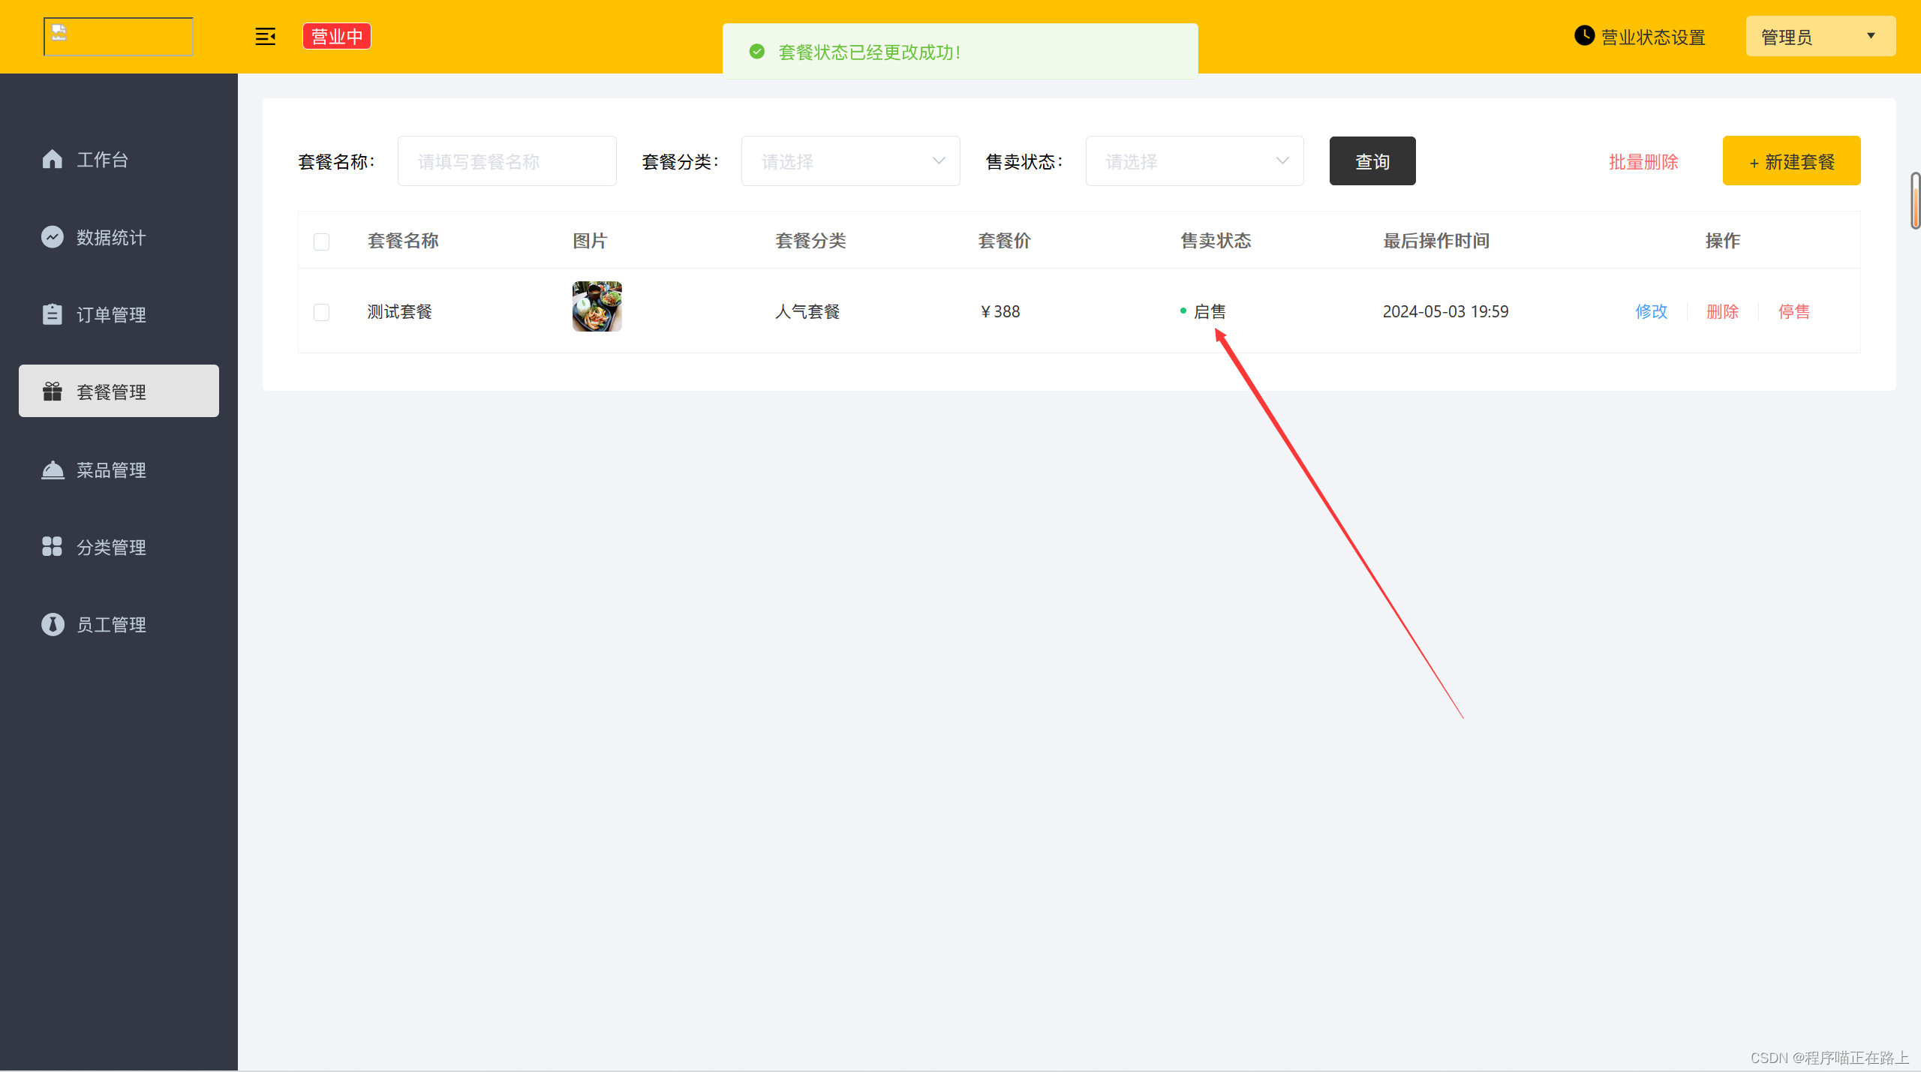The height and width of the screenshot is (1072, 1921).
Task: Select the 套餐管理 menu entry
Action: coord(112,390)
